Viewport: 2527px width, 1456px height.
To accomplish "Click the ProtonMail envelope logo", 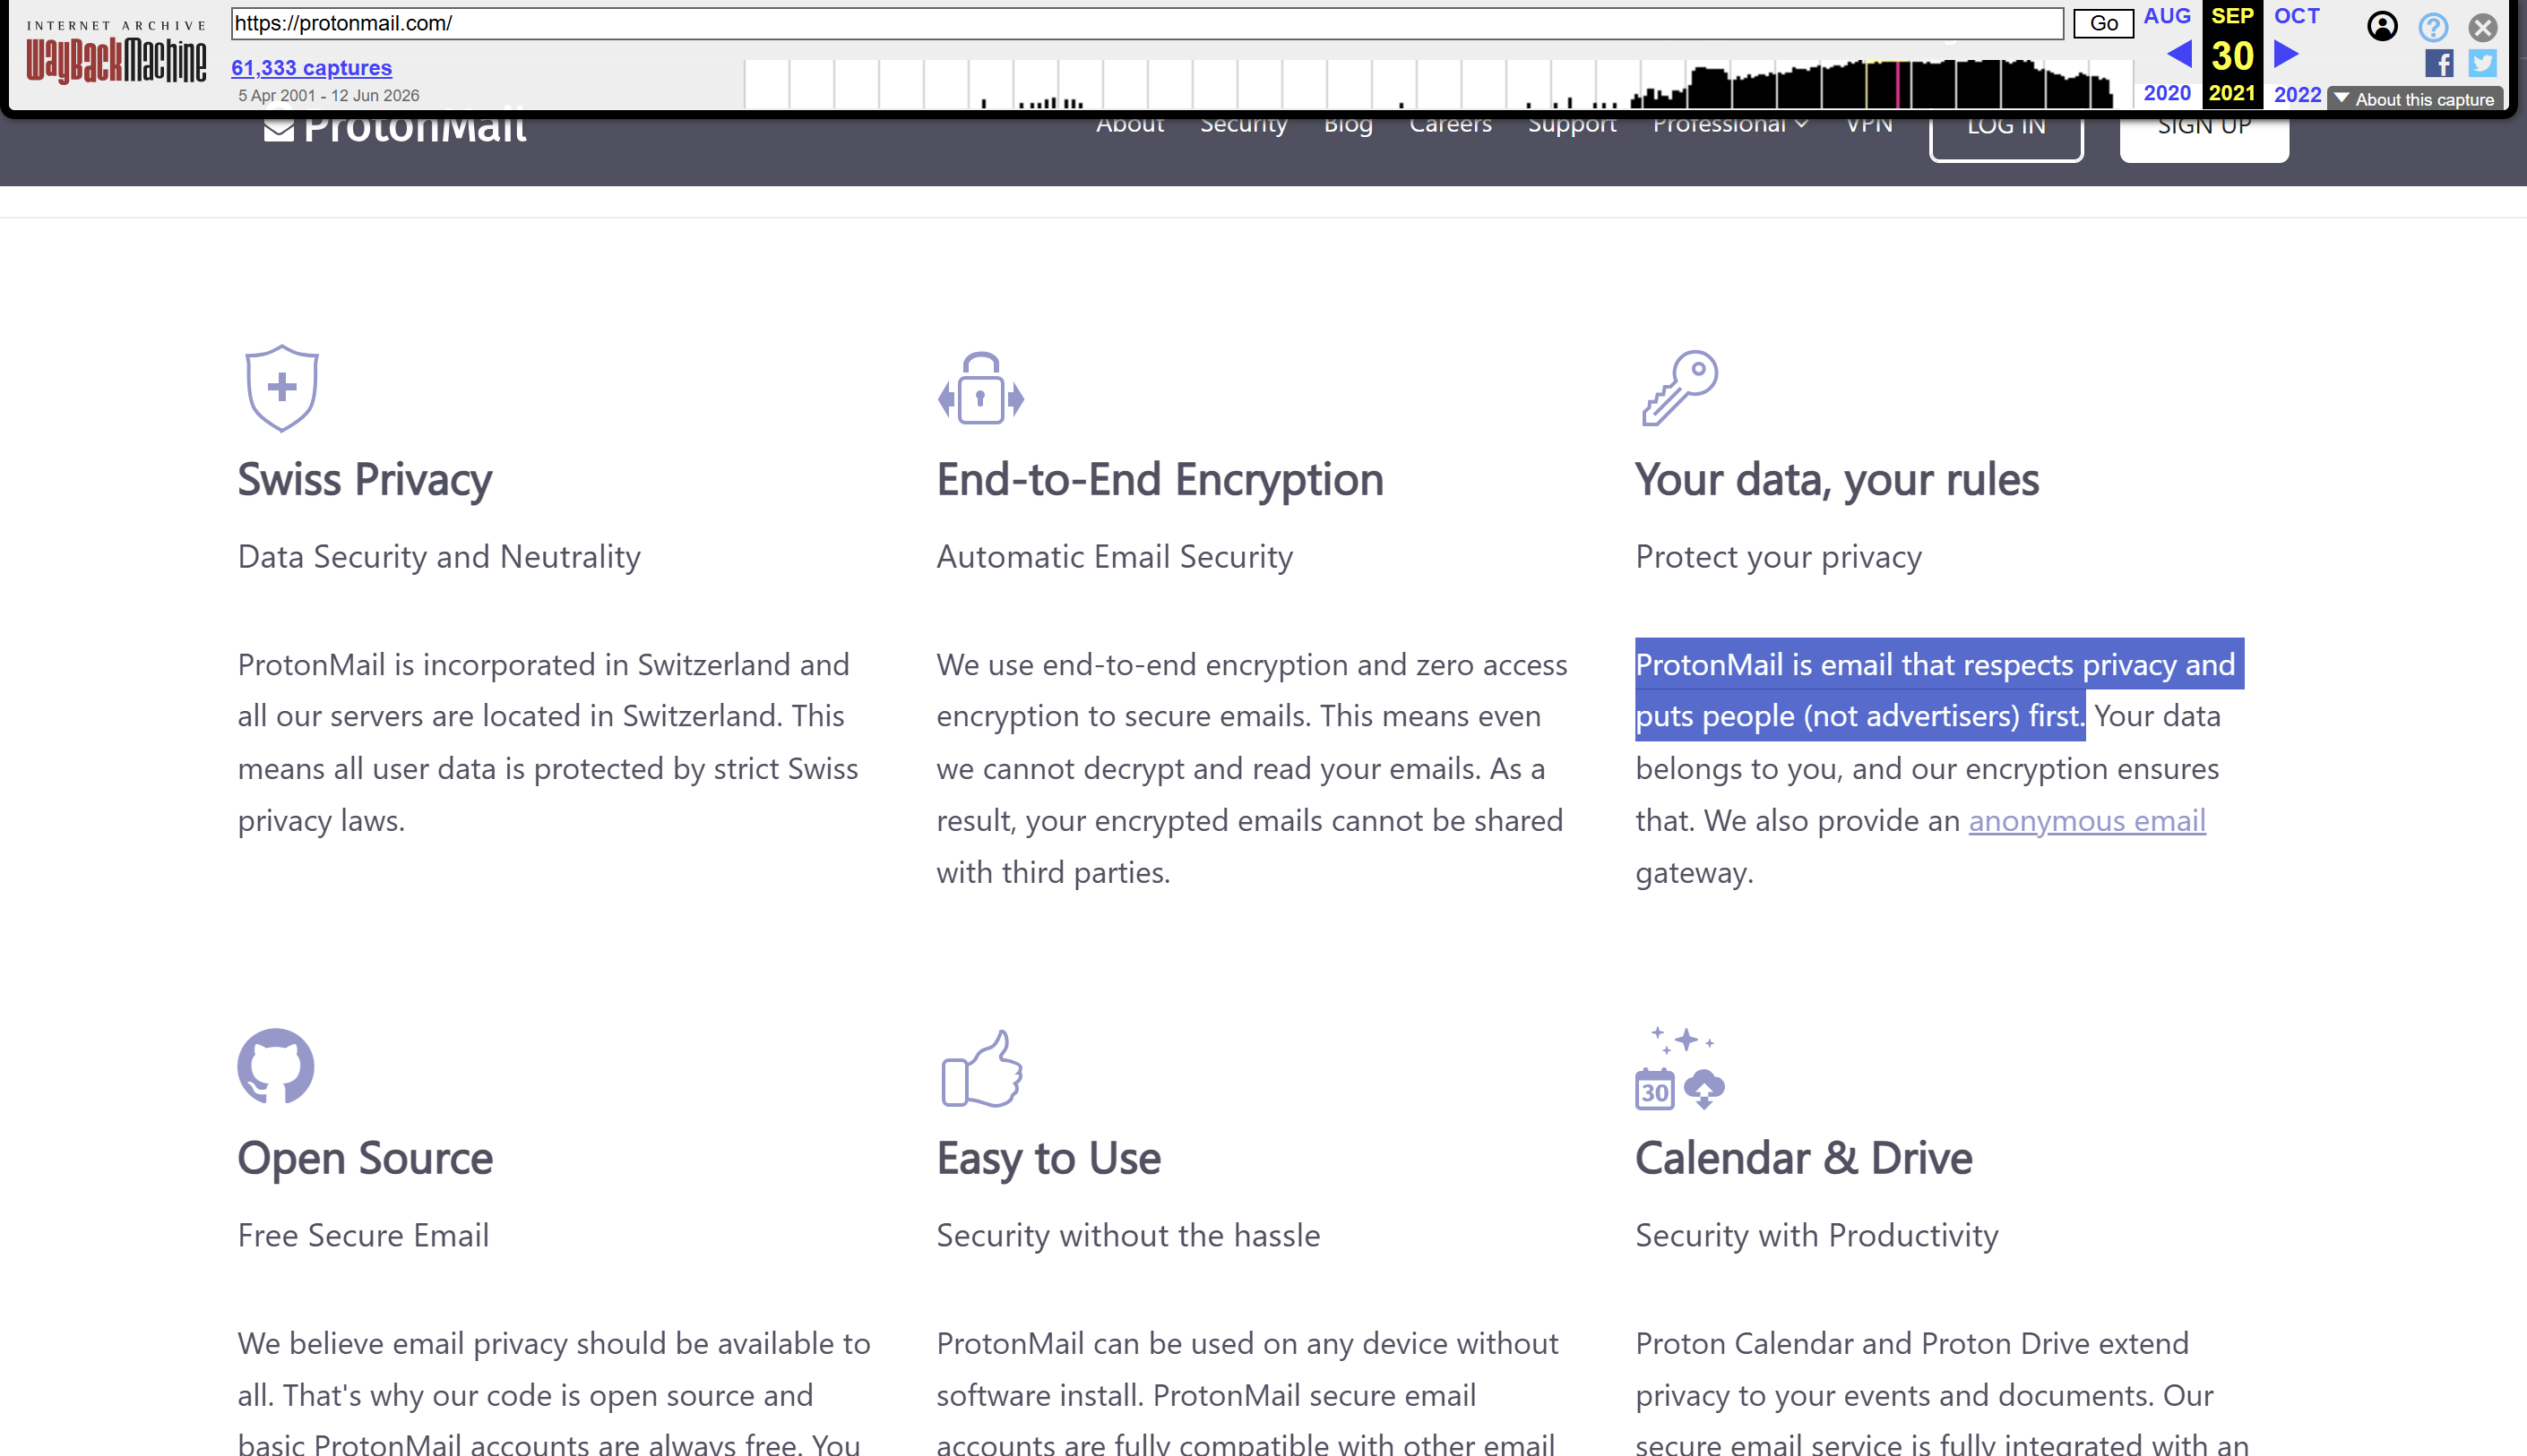I will pyautogui.click(x=394, y=128).
